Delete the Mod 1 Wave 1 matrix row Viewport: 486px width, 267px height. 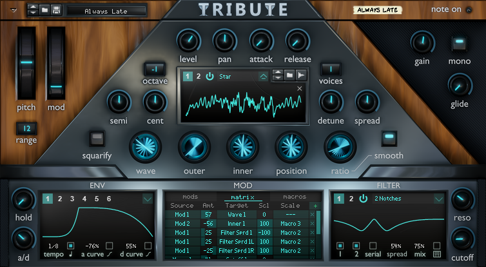click(312, 215)
